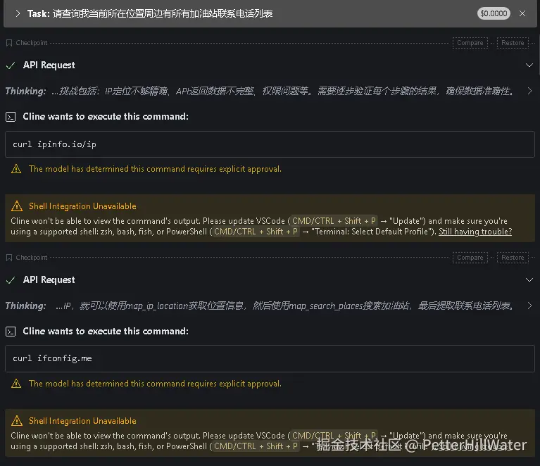Image resolution: width=540 pixels, height=466 pixels.
Task: Click second Shell Integration Unavailable warning icon
Action: tap(16, 420)
